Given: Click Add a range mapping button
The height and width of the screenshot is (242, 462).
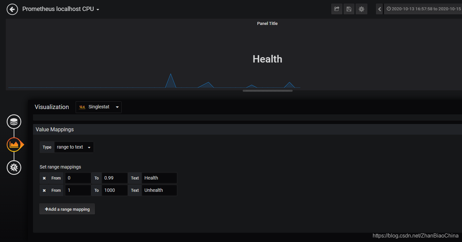Looking at the screenshot, I should click(x=67, y=209).
